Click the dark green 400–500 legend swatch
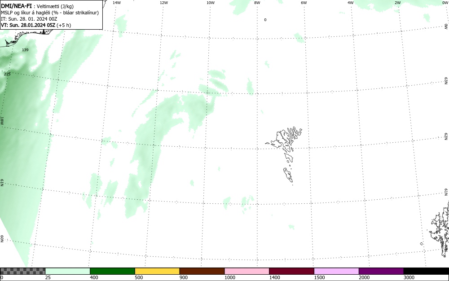The image size is (449, 281). [112, 271]
